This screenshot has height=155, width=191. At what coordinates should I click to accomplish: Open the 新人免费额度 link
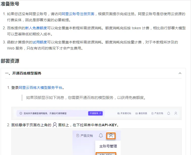[x=36, y=28]
